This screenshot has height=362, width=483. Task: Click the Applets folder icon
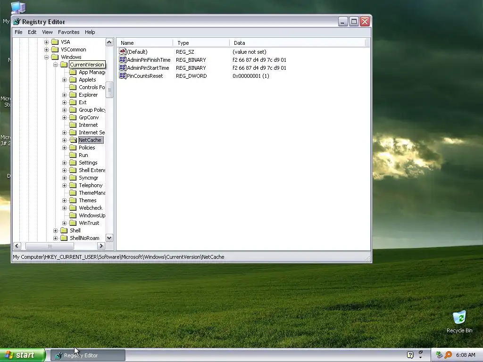73,80
